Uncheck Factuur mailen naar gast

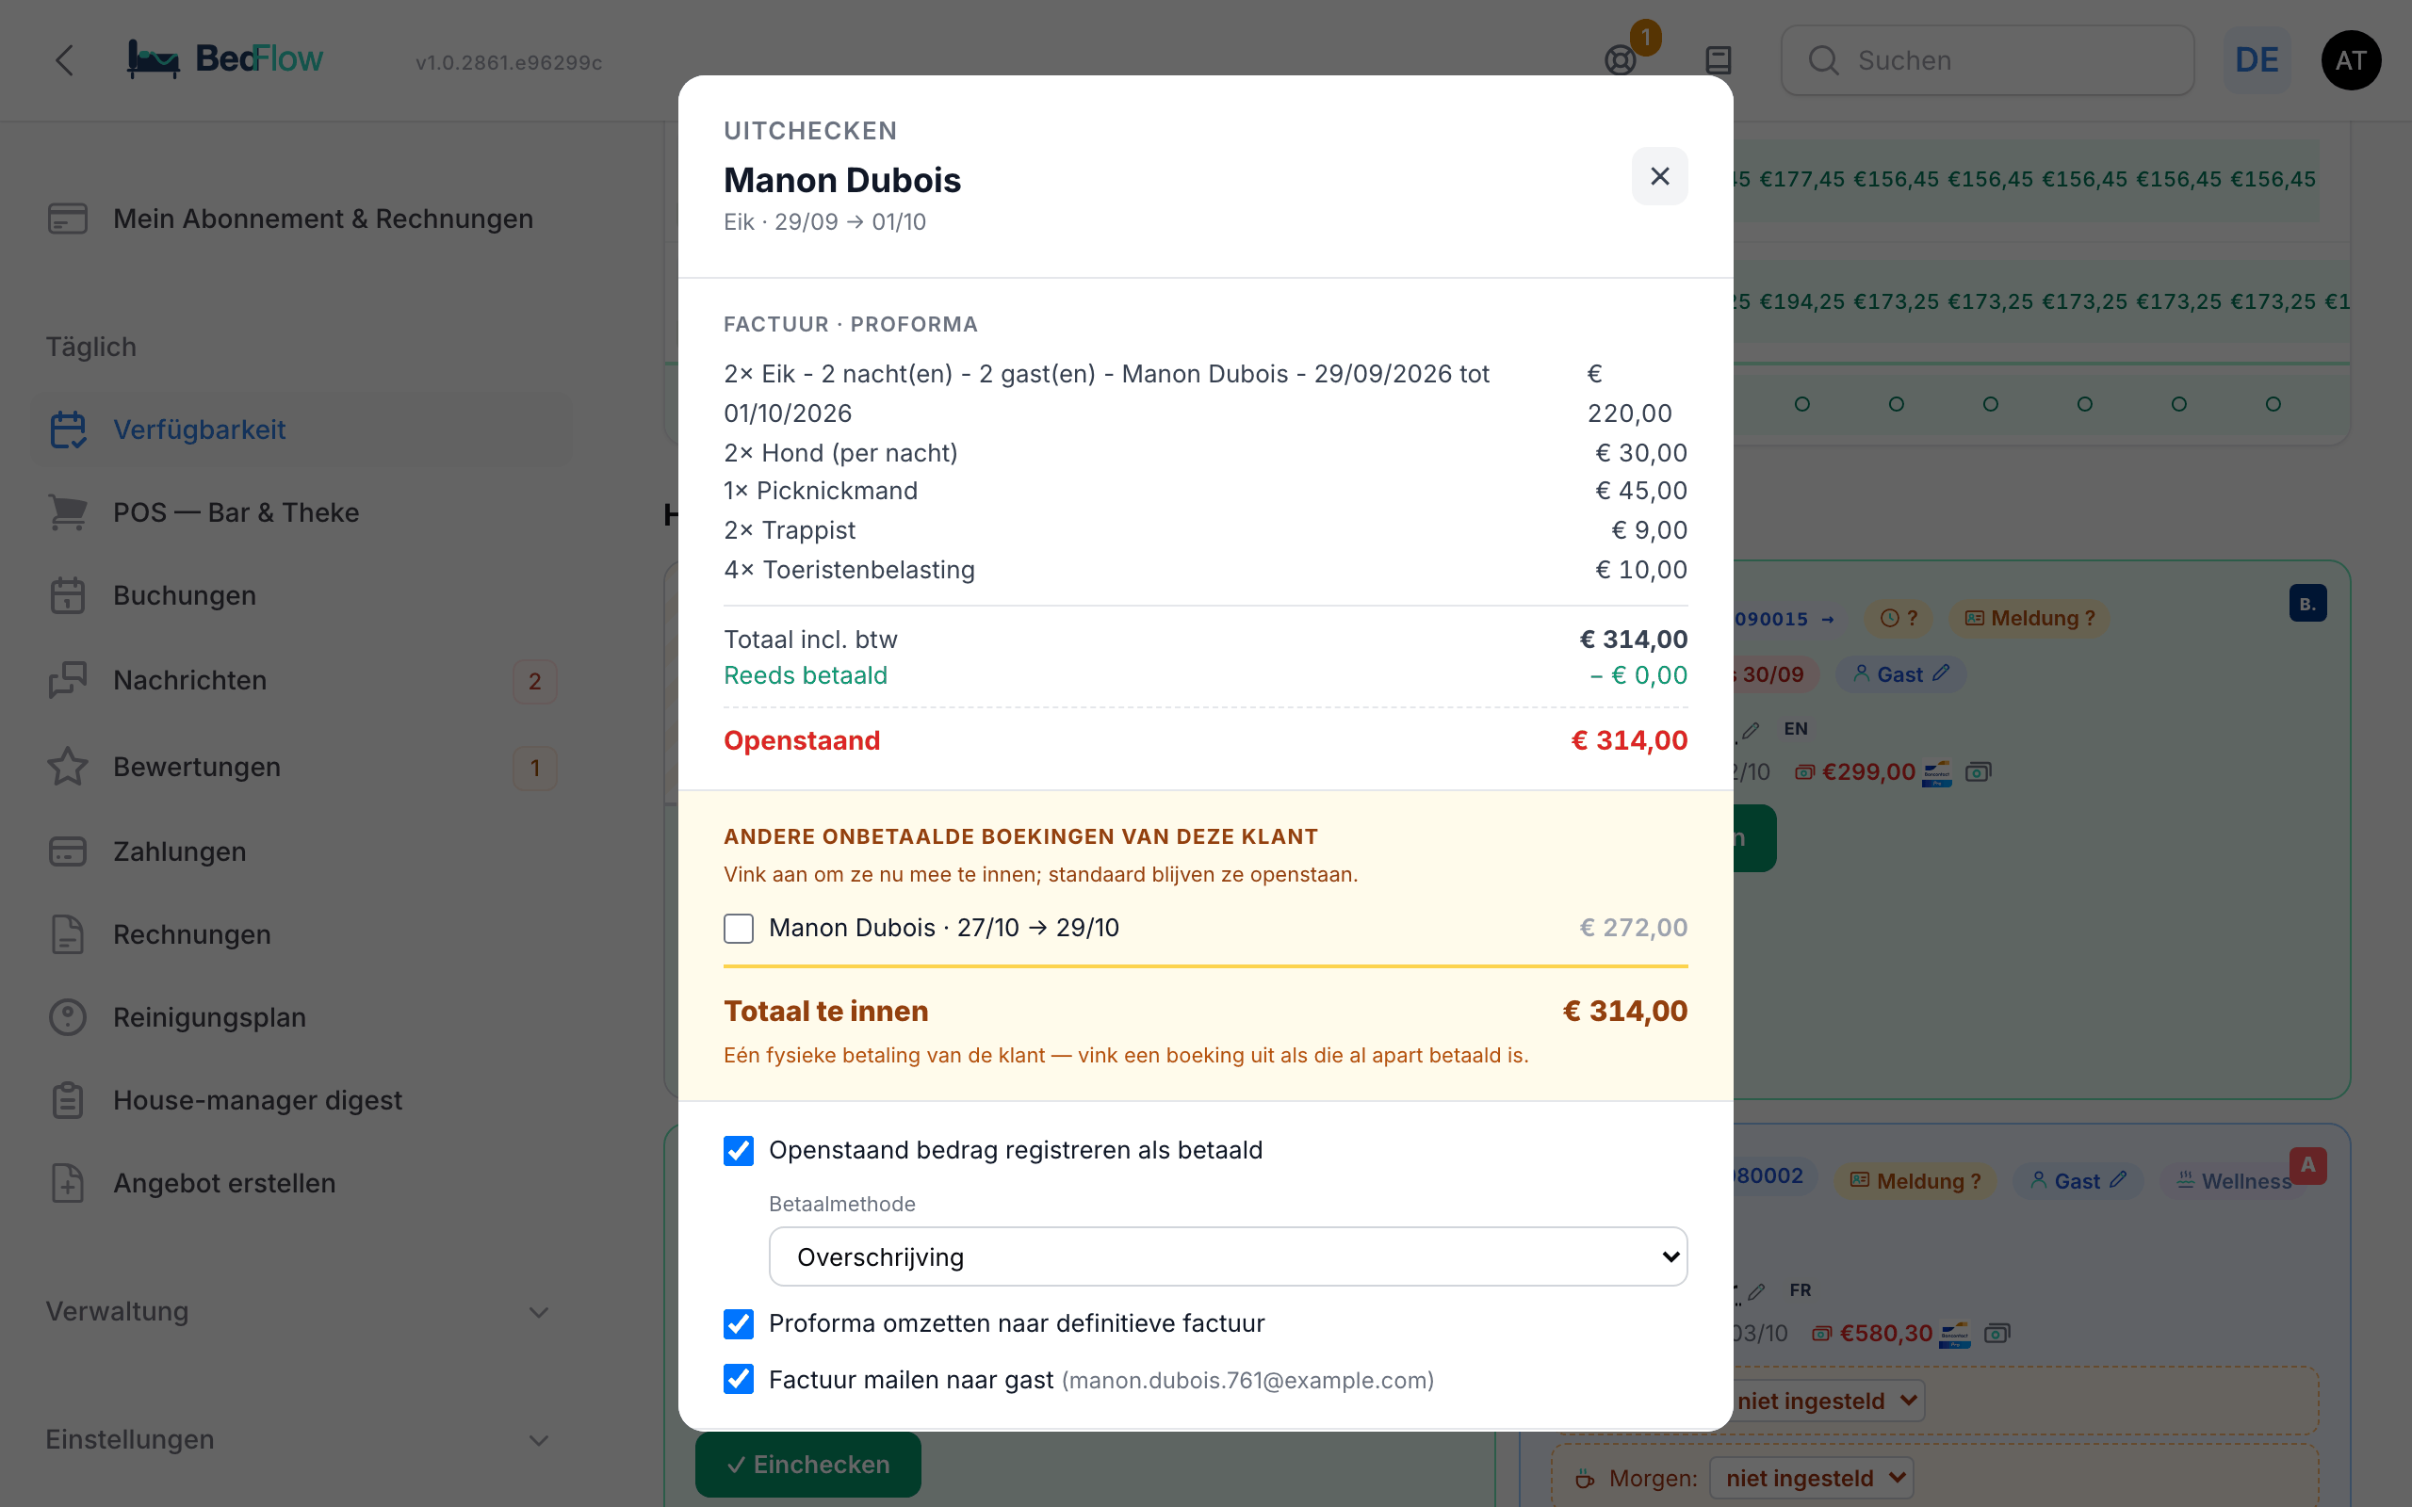coord(739,1380)
